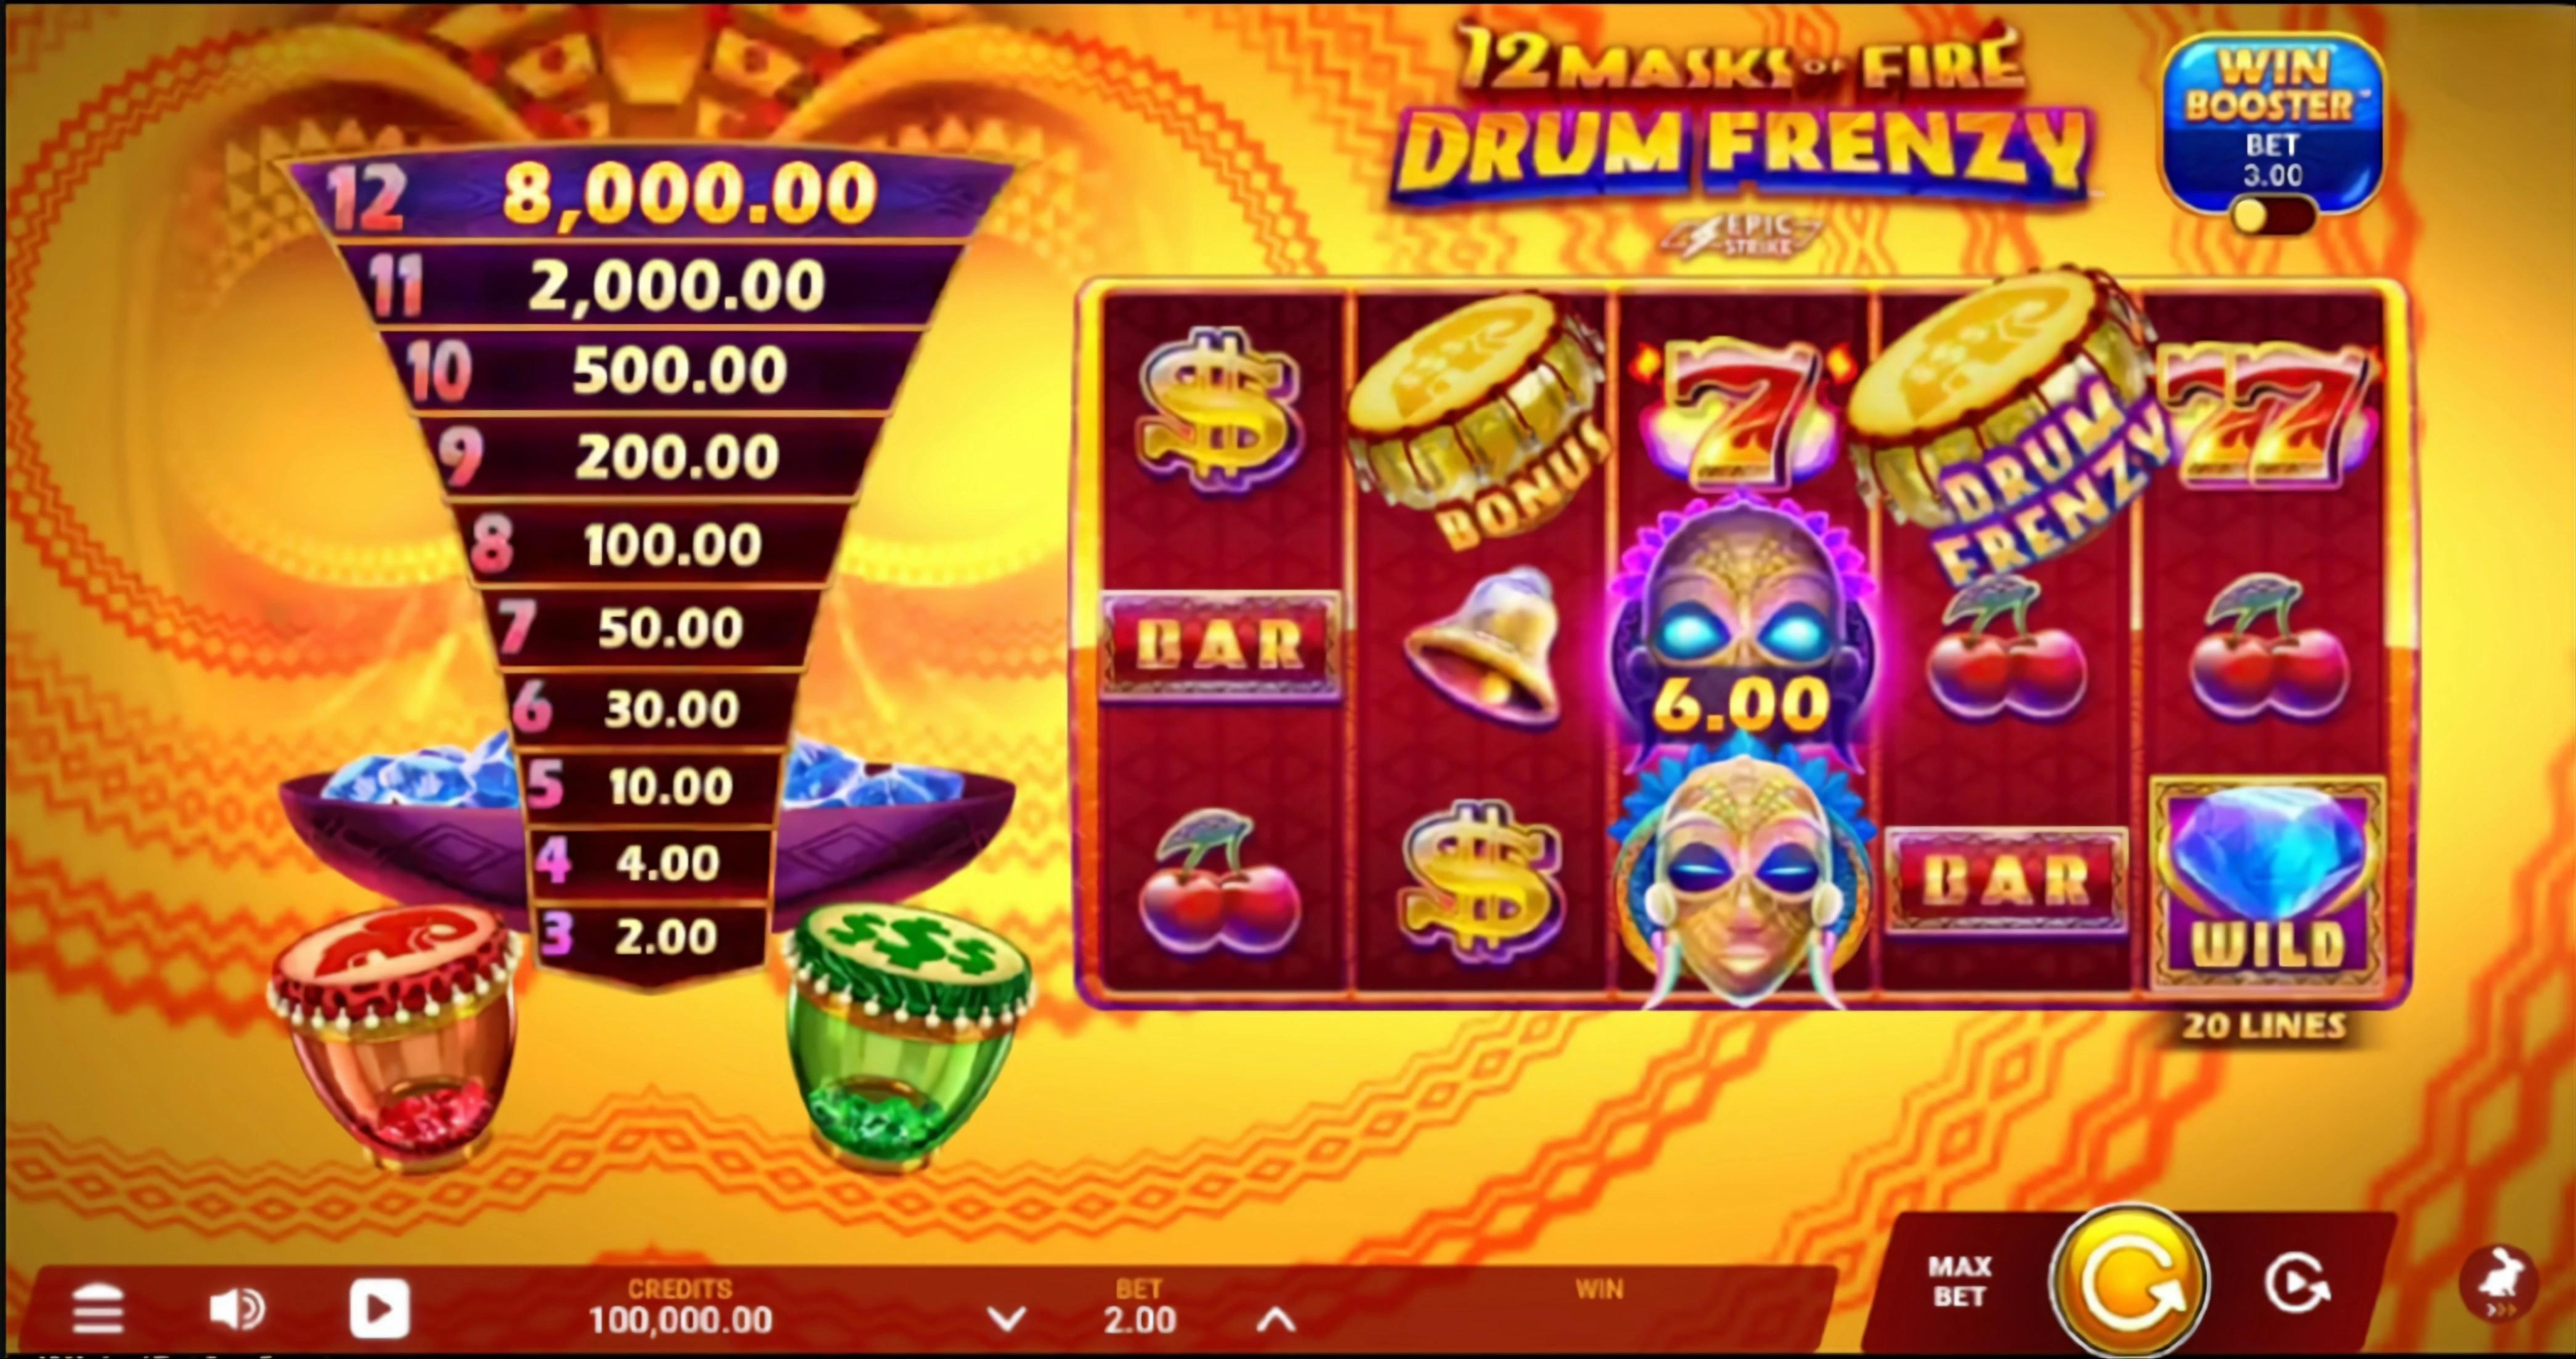Mute the game sound
This screenshot has height=1359, width=2576.
click(x=237, y=1309)
